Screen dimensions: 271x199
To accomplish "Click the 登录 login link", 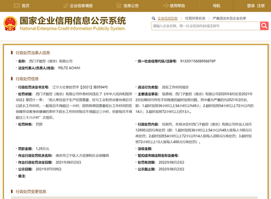I will [251, 6].
